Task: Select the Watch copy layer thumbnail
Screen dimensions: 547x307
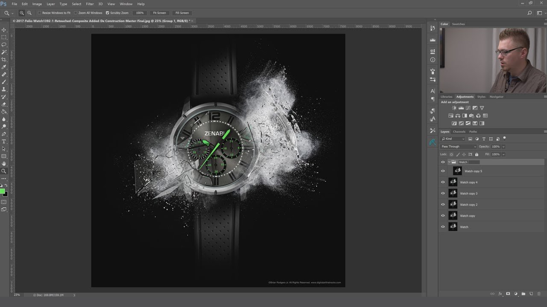Action: point(453,215)
